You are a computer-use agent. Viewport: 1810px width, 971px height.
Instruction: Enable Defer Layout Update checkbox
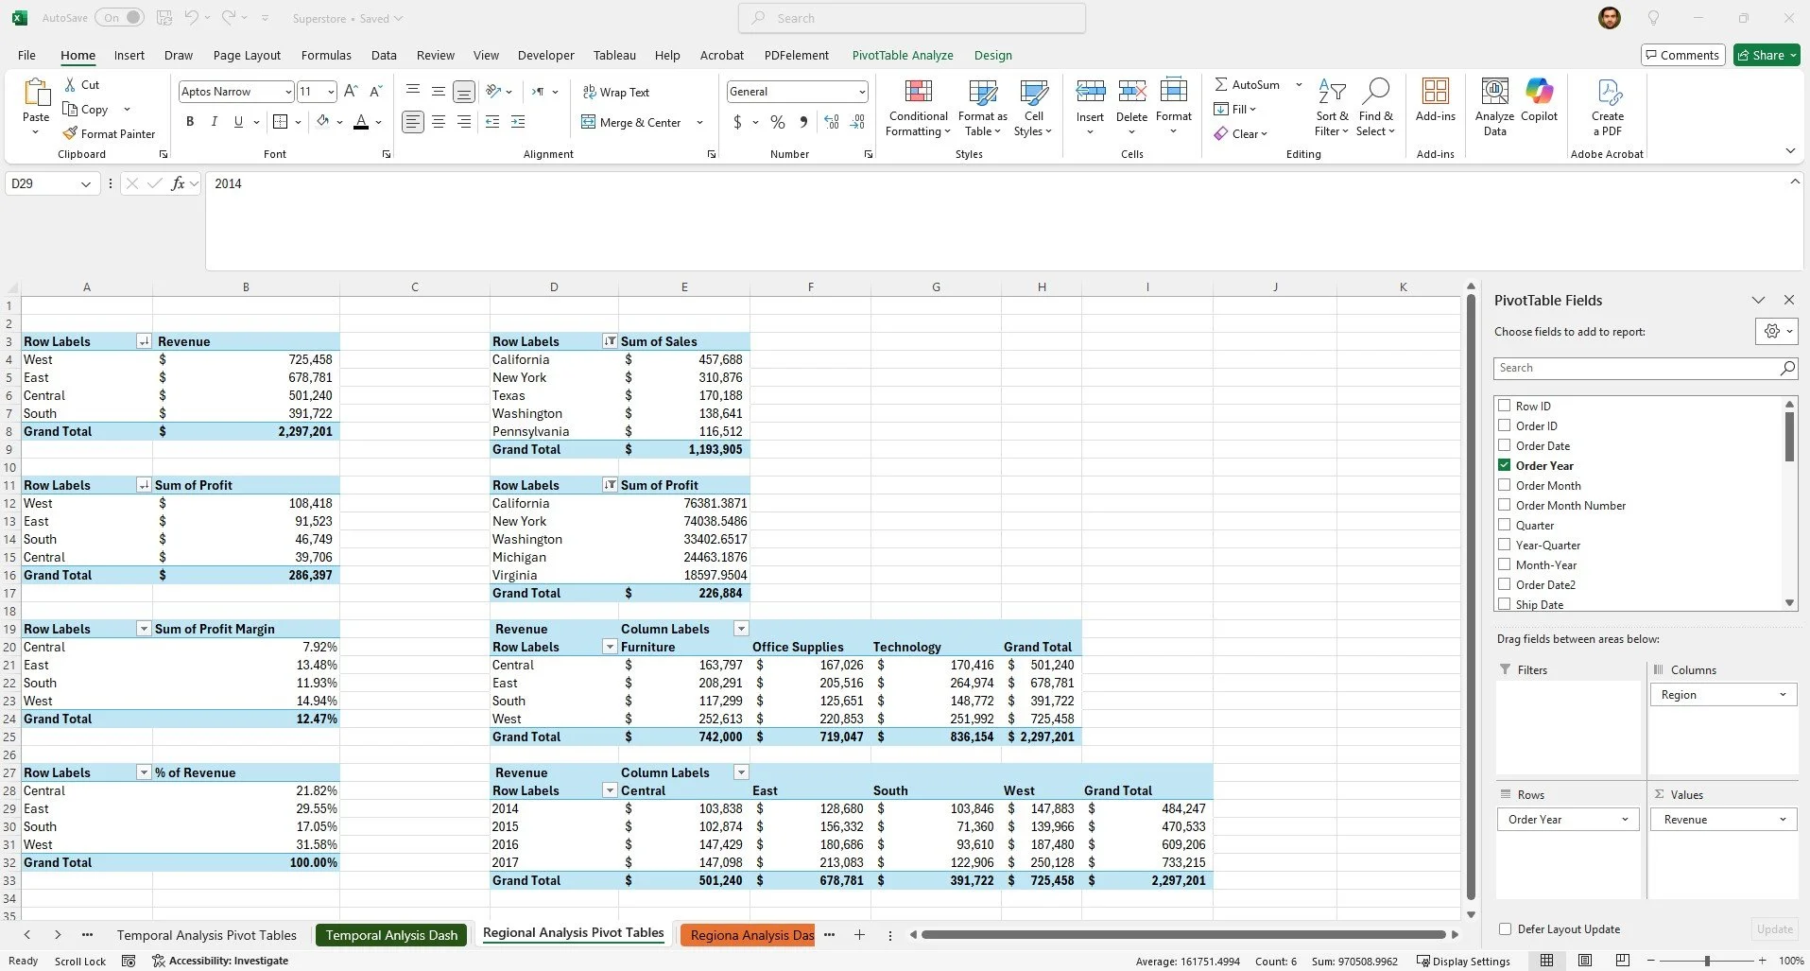tap(1505, 929)
